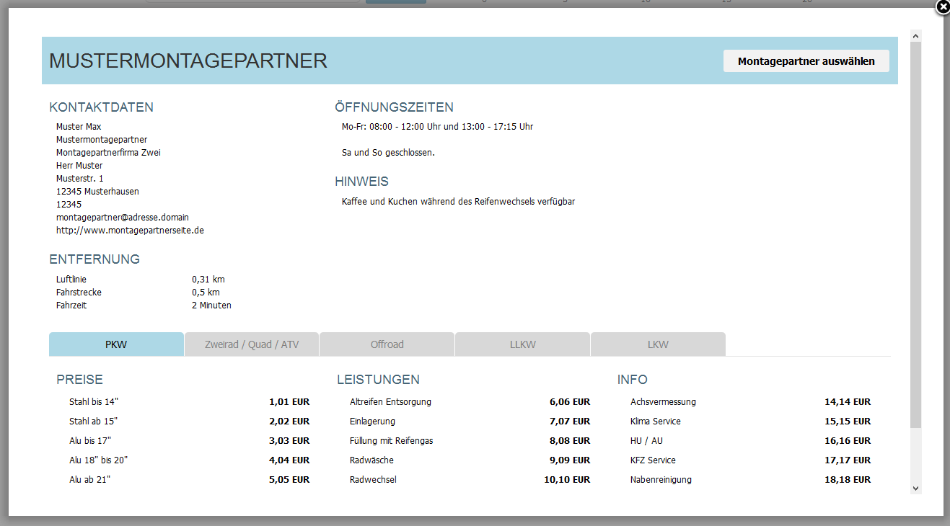Close the partner details popup
The height and width of the screenshot is (526, 950).
[x=943, y=7]
